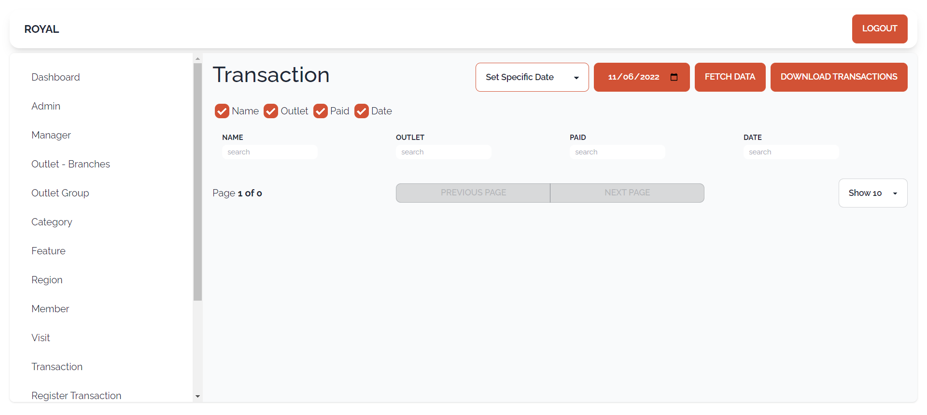Click the Page 1 of 0 text
This screenshot has width=927, height=415.
pos(237,193)
